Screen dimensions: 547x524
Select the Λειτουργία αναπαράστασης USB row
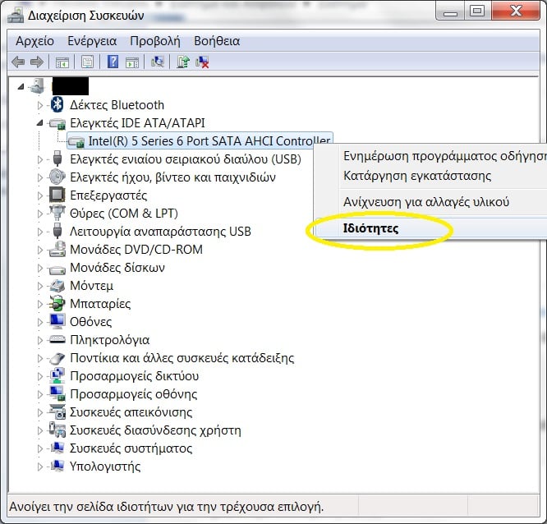coord(160,232)
